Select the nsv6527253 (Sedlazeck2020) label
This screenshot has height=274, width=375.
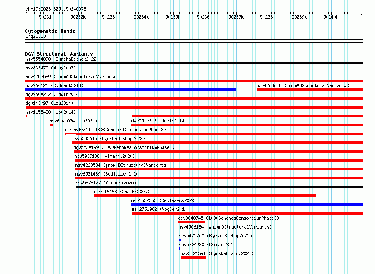pyautogui.click(x=164, y=200)
